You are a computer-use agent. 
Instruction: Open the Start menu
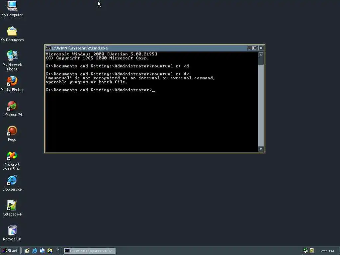(x=10, y=251)
